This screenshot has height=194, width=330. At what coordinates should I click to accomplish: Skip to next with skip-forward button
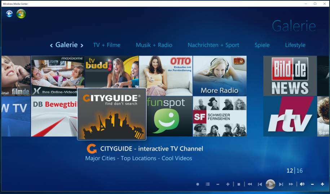[x=281, y=184]
